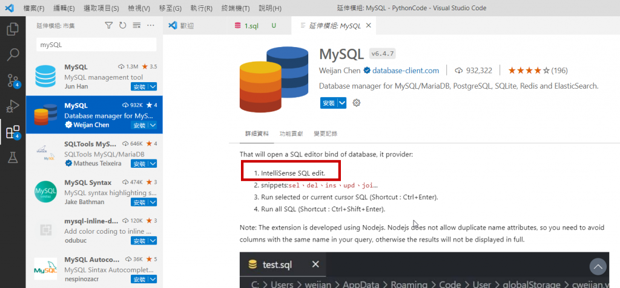Open install dropdown for mysql-inline-decorator
Viewport: 620px width, 288px height.
coord(153,240)
